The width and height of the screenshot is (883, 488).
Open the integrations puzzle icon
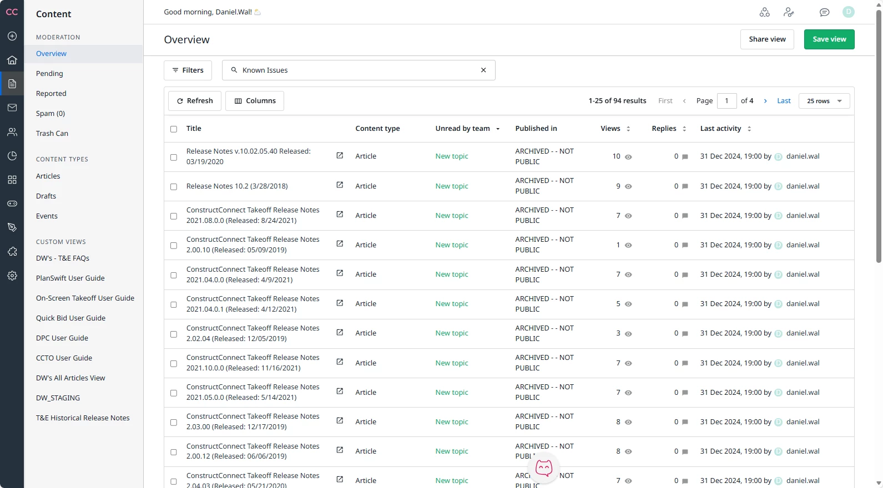(12, 252)
